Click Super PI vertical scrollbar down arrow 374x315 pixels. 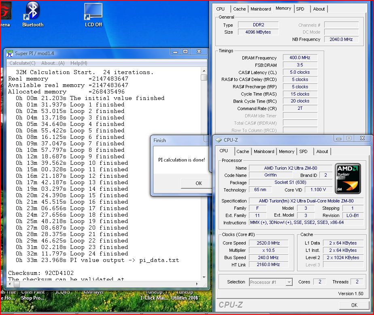[204, 277]
